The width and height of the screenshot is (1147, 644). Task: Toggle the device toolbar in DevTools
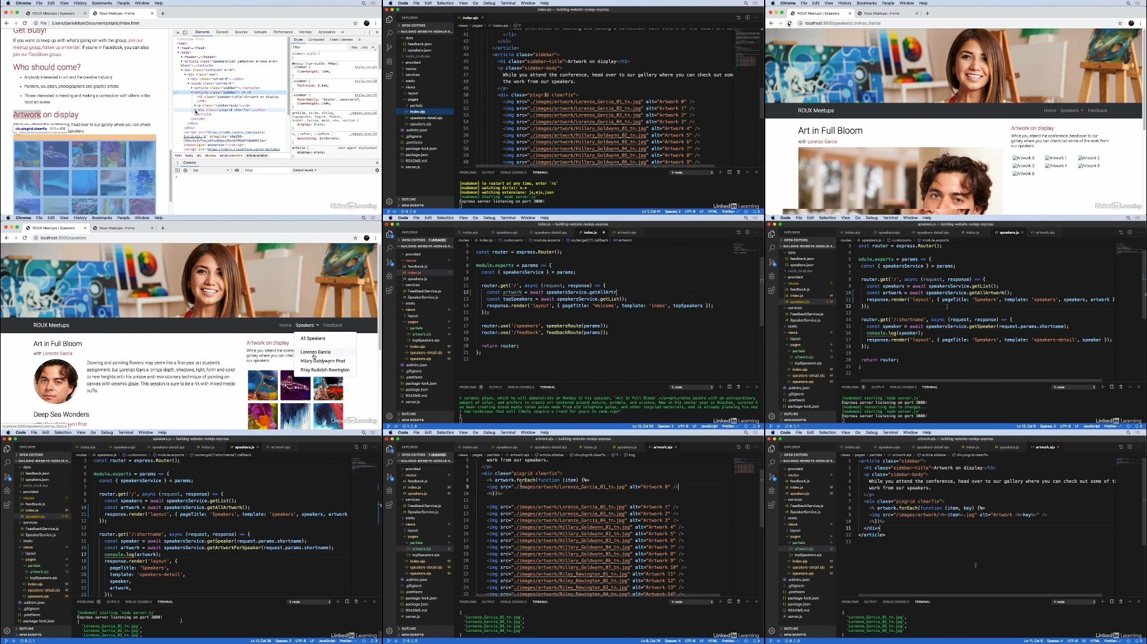[185, 32]
